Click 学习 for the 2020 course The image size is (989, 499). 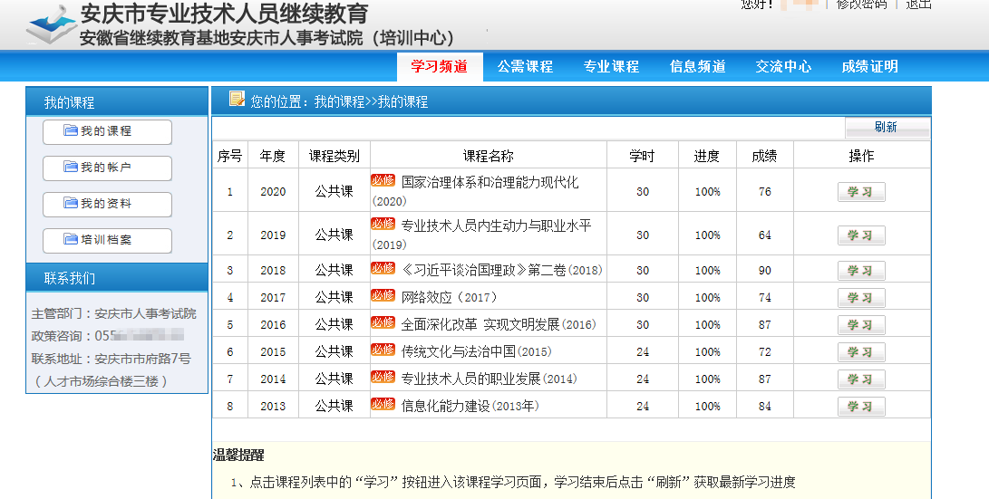point(860,192)
